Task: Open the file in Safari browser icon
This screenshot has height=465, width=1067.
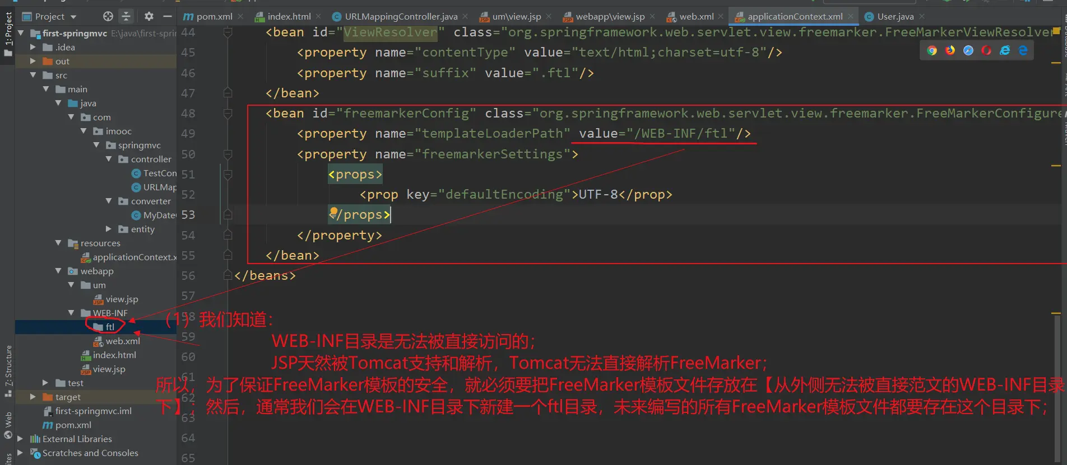Action: [968, 50]
